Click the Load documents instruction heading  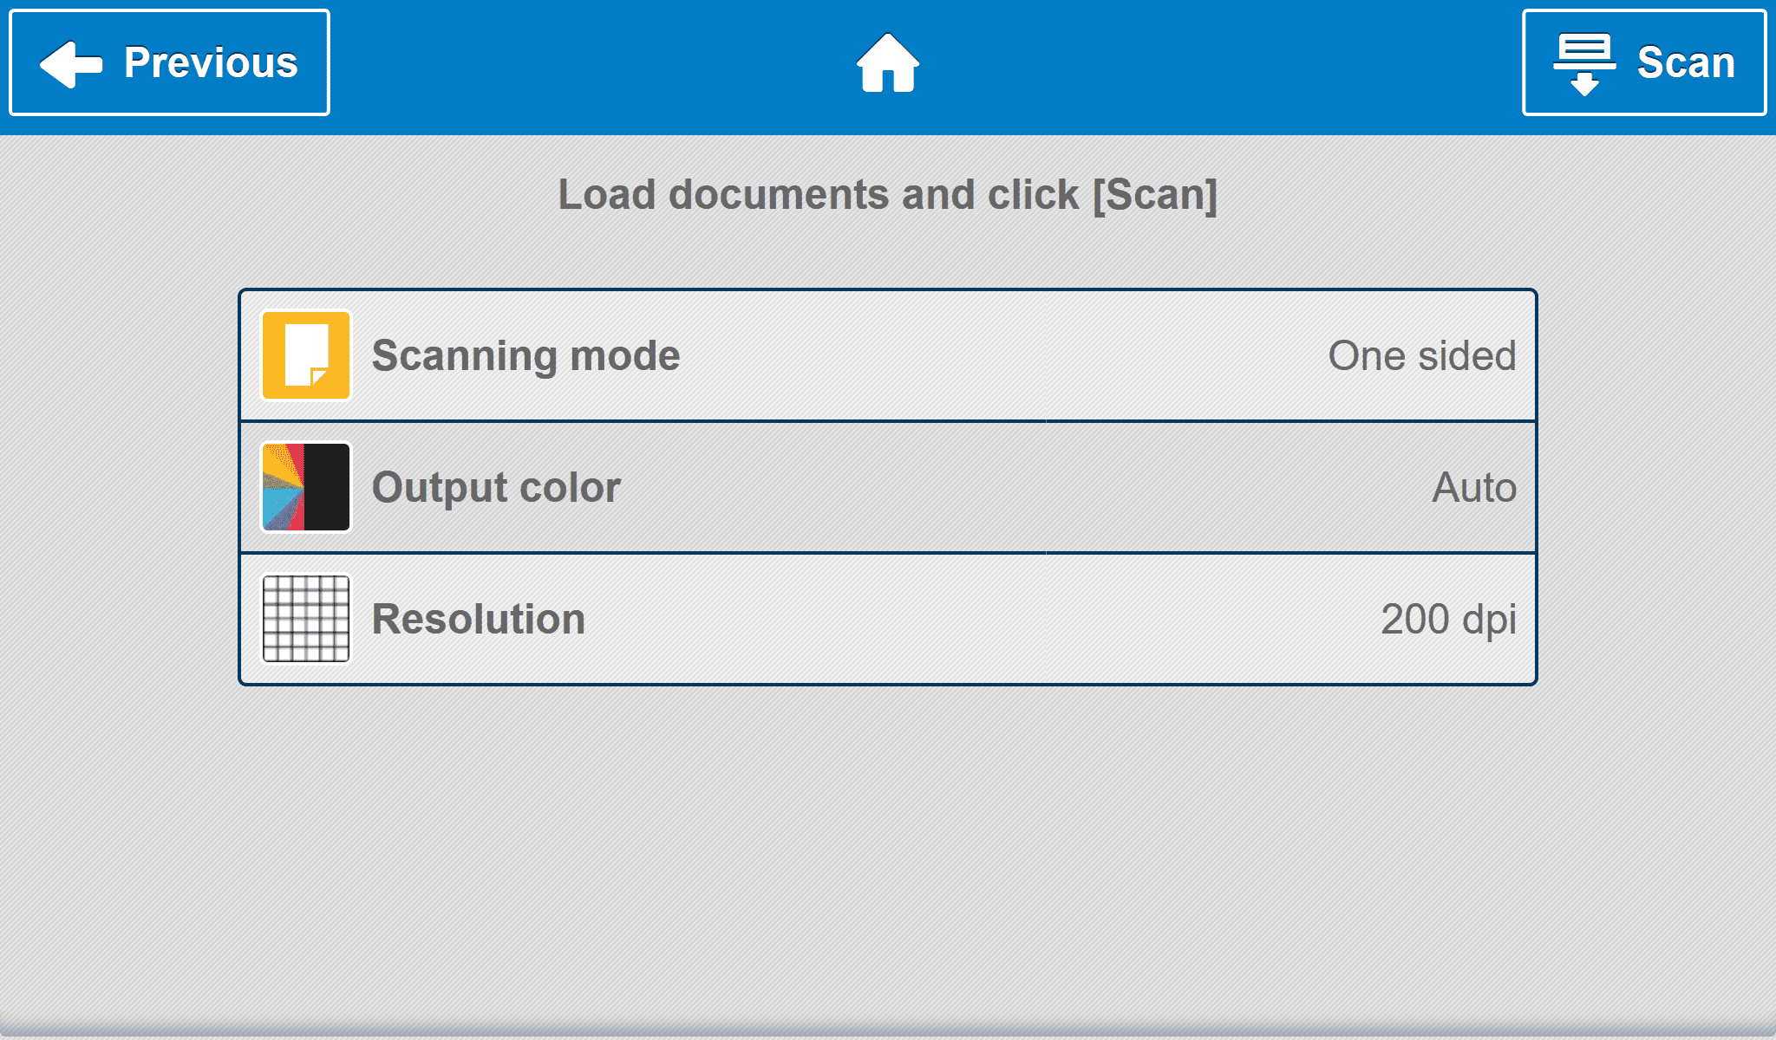coord(887,194)
